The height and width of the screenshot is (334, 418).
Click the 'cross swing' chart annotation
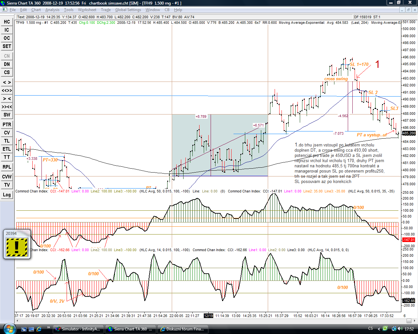pos(336,79)
